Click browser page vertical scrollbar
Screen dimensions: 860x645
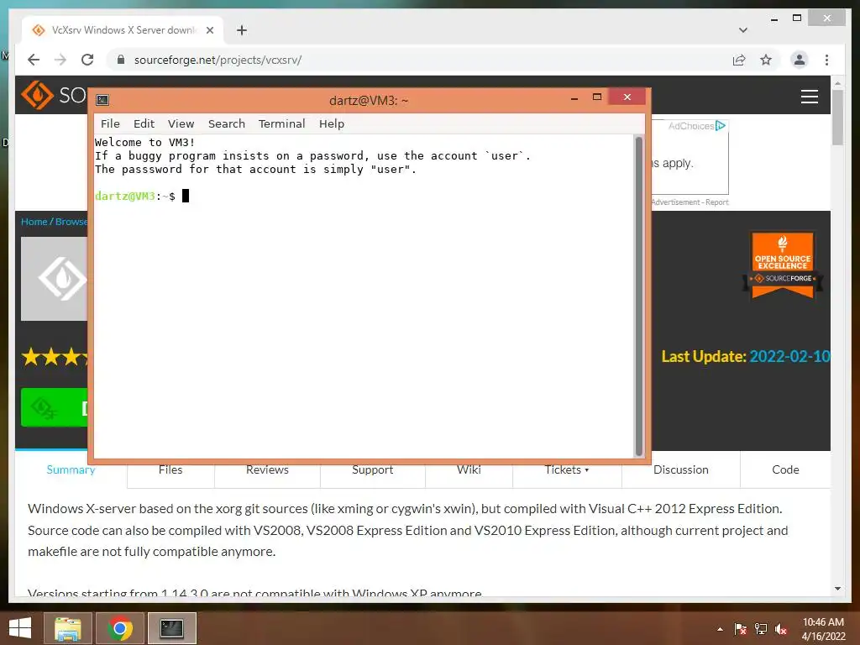pos(837,118)
